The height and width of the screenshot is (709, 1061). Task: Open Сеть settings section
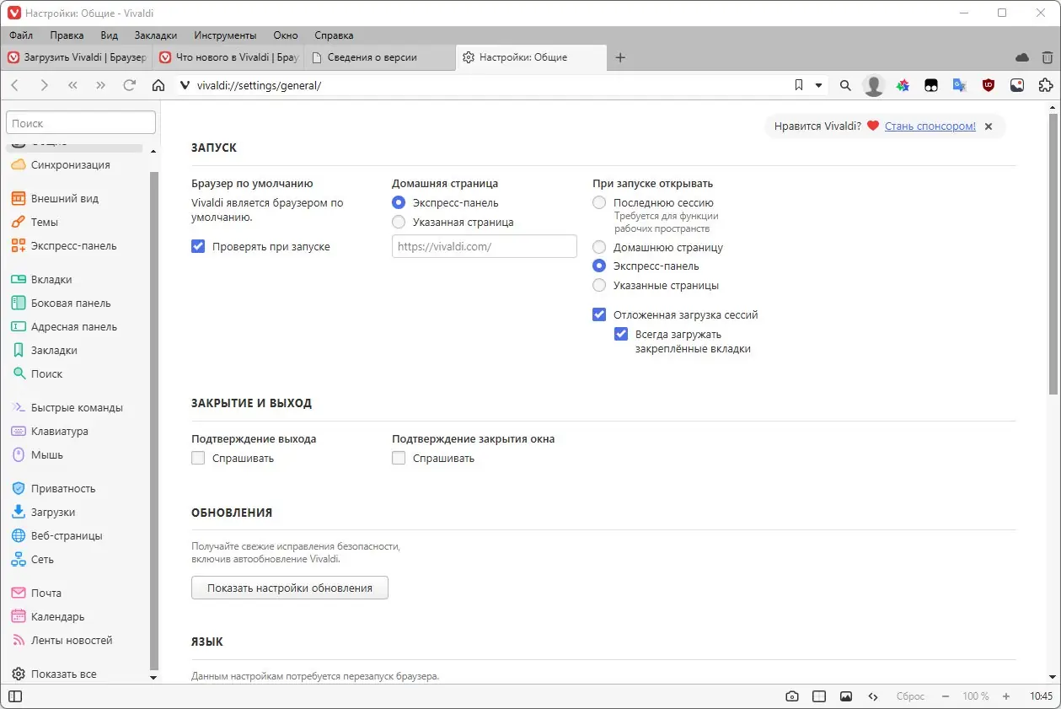(x=32, y=560)
